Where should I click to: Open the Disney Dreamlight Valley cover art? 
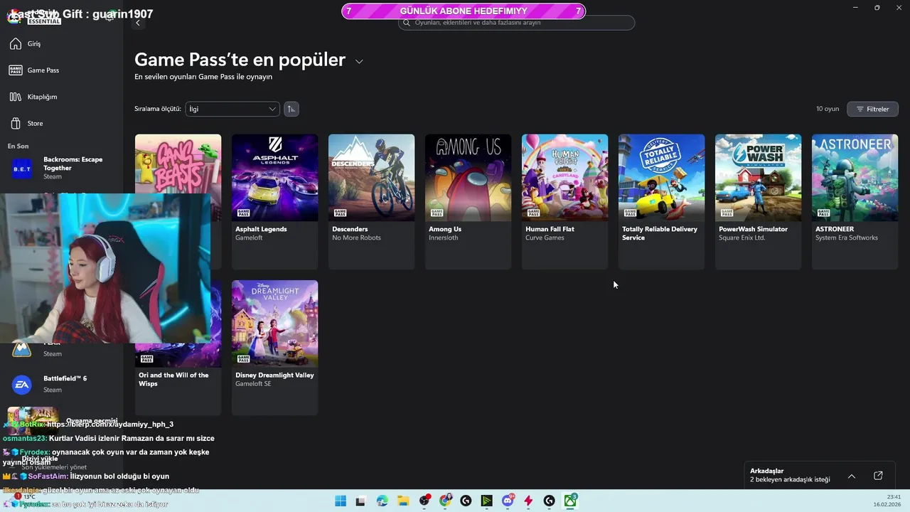pos(274,324)
